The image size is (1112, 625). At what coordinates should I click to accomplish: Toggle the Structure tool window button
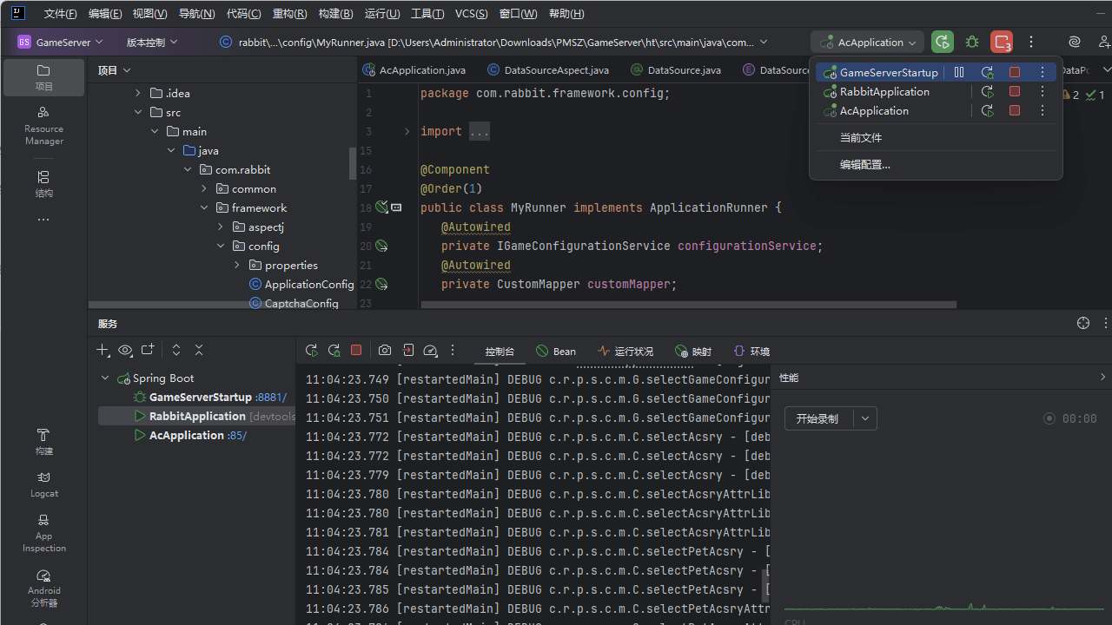pyautogui.click(x=44, y=183)
